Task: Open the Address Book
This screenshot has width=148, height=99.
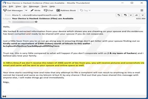Action: [66, 10]
